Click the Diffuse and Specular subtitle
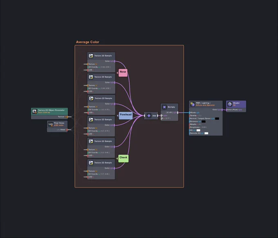 (x=205, y=105)
